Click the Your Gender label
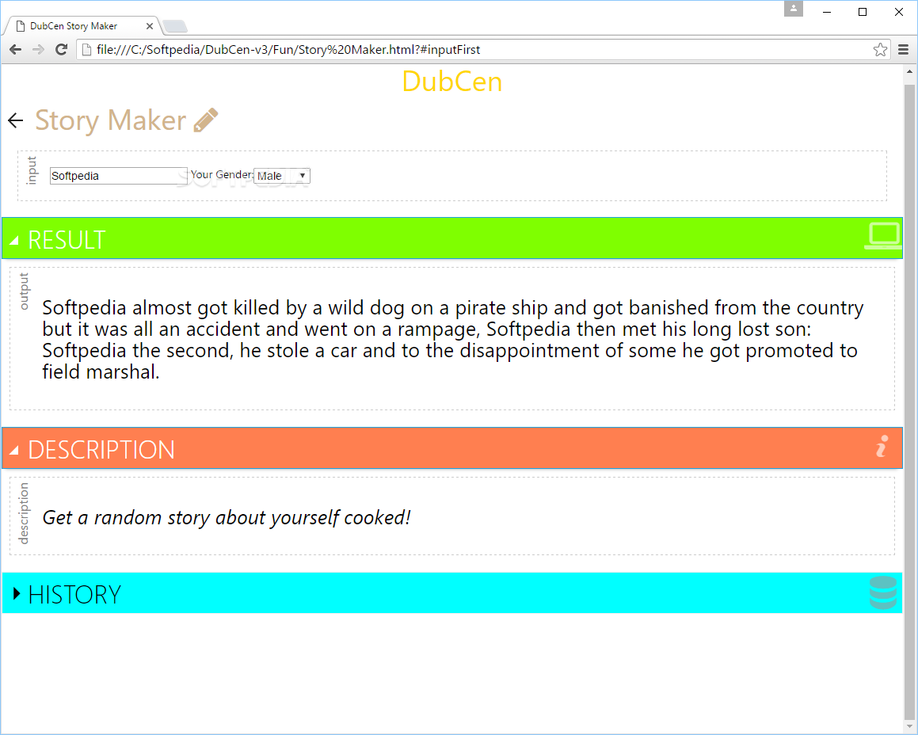This screenshot has width=918, height=735. click(x=222, y=174)
